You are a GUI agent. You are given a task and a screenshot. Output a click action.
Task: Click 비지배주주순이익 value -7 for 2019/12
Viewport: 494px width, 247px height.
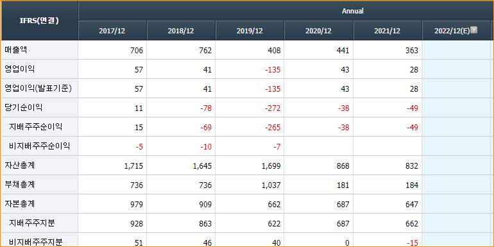277,146
